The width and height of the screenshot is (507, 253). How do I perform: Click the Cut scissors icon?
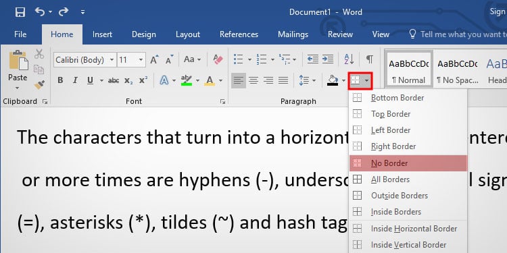(39, 54)
